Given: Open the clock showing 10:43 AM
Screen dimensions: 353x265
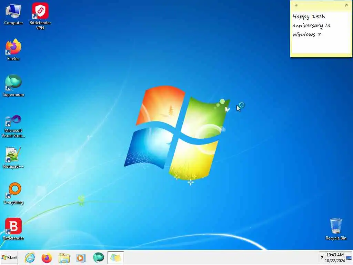Looking at the screenshot, I should tap(335, 257).
